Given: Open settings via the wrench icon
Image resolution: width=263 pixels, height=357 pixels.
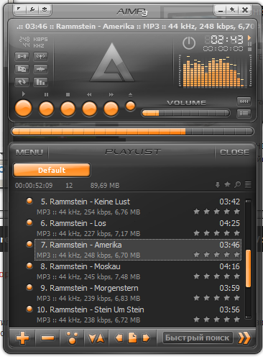Looking at the screenshot, I should coord(32,9).
